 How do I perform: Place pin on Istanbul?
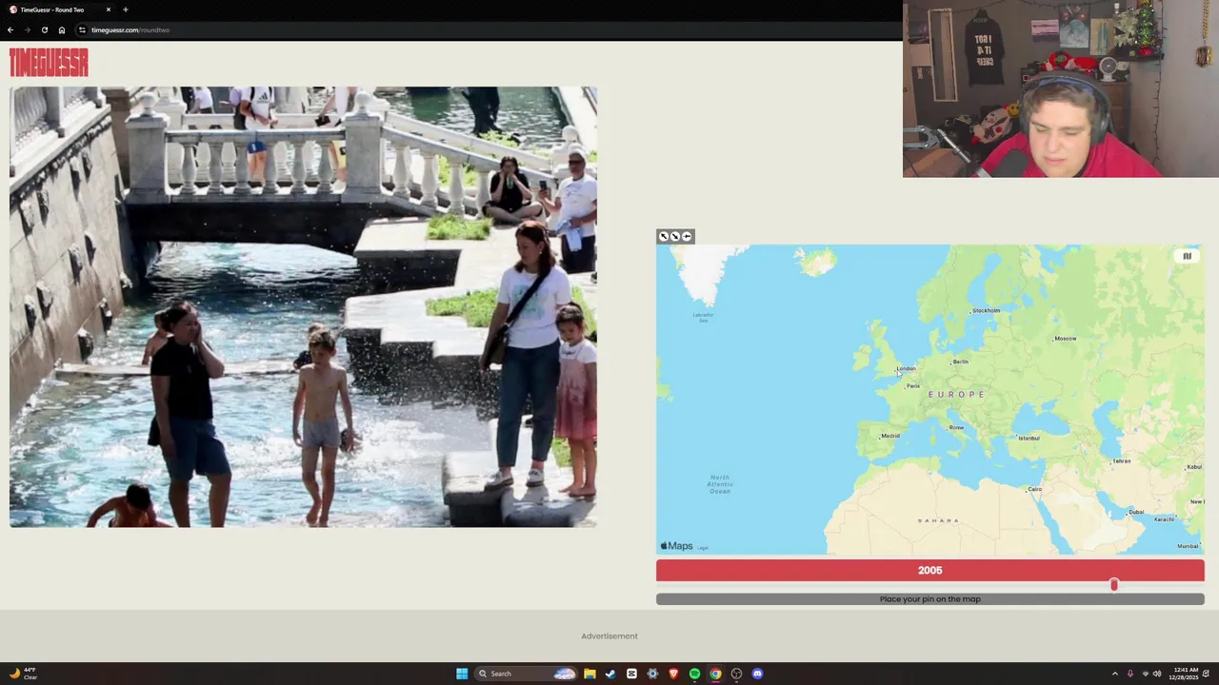click(x=1028, y=439)
